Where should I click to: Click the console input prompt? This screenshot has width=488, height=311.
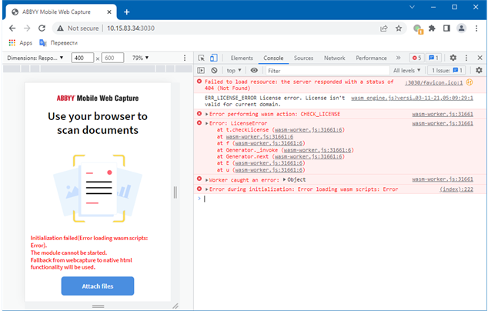pos(339,199)
